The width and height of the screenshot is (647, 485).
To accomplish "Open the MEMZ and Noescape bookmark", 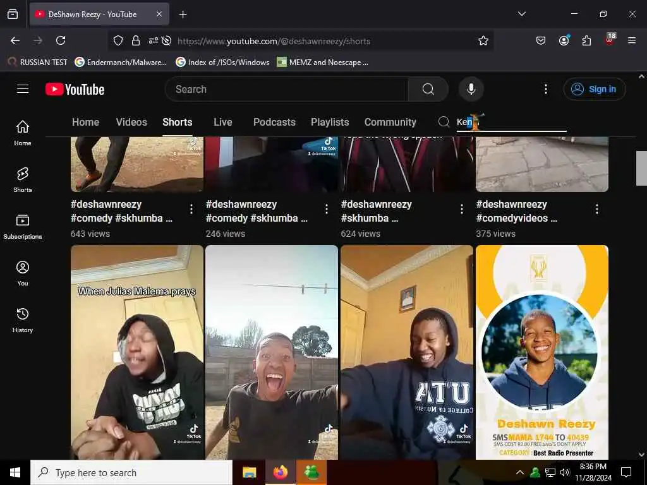I will [323, 63].
